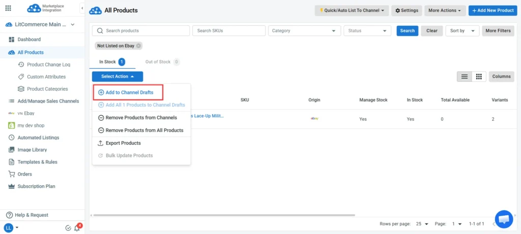Click the blue Search button
This screenshot has height=234, width=521.
pos(408,31)
